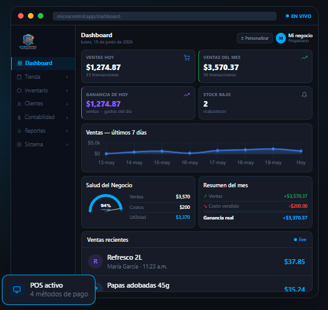The width and height of the screenshot is (328, 310).
Task: Click the Sistema gear icon
Action: tap(19, 144)
